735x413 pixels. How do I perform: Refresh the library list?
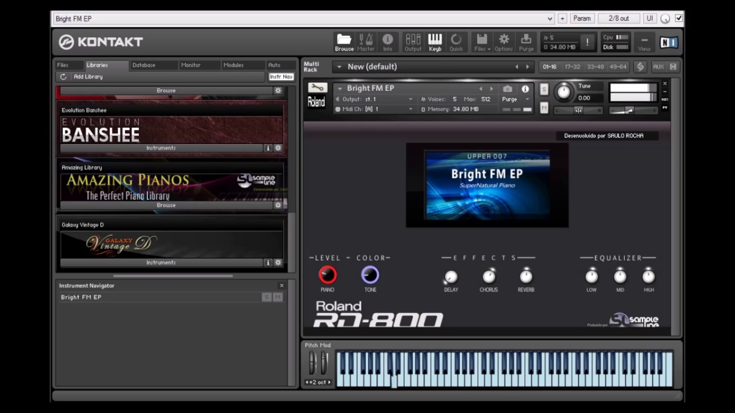[63, 77]
